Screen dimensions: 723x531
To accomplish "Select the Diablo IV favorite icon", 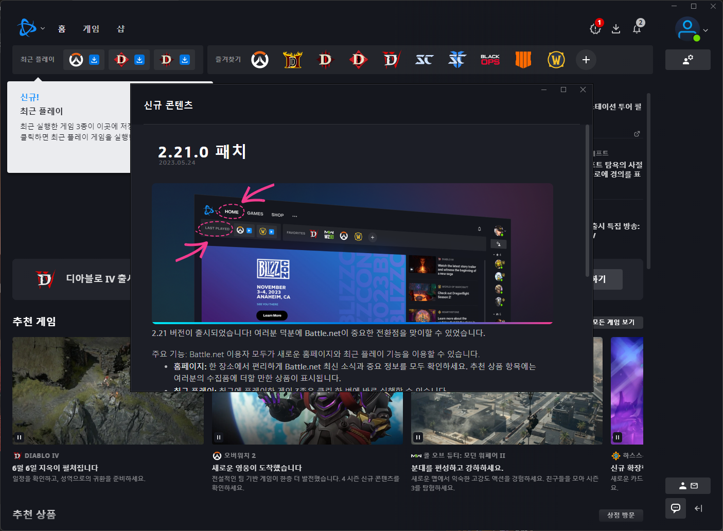I will click(x=392, y=60).
